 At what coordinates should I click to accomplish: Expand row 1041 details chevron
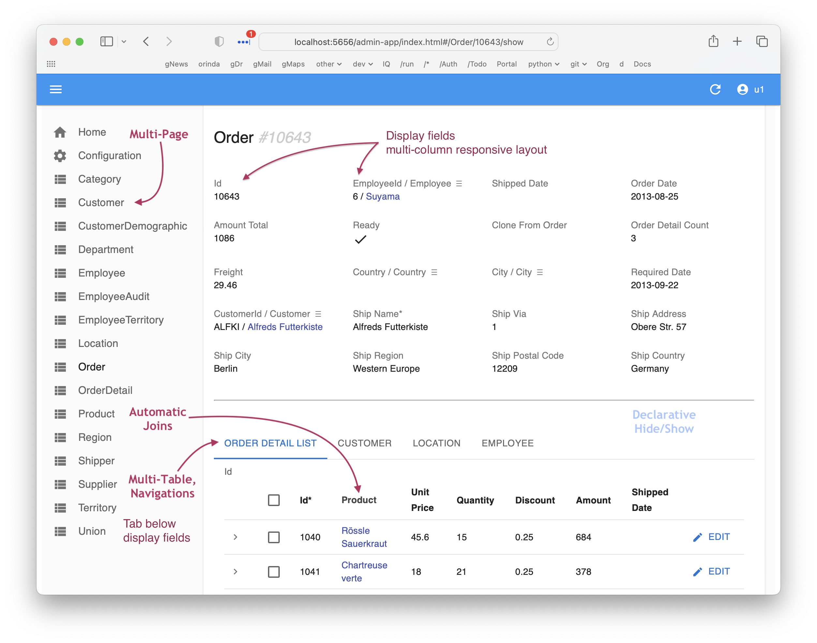(235, 572)
